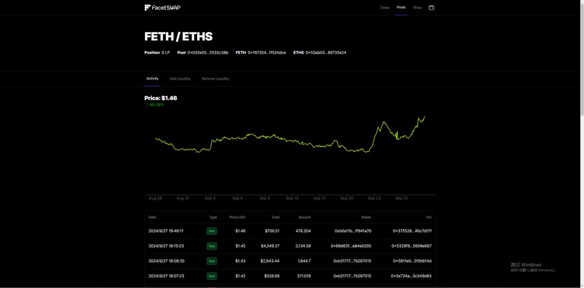
Task: Click the $1.42 price cell
Action: point(240,276)
